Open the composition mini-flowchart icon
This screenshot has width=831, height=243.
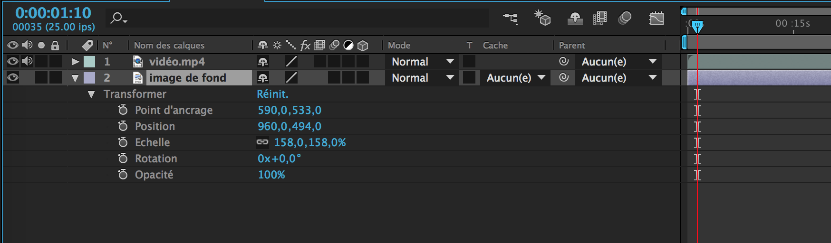click(511, 19)
